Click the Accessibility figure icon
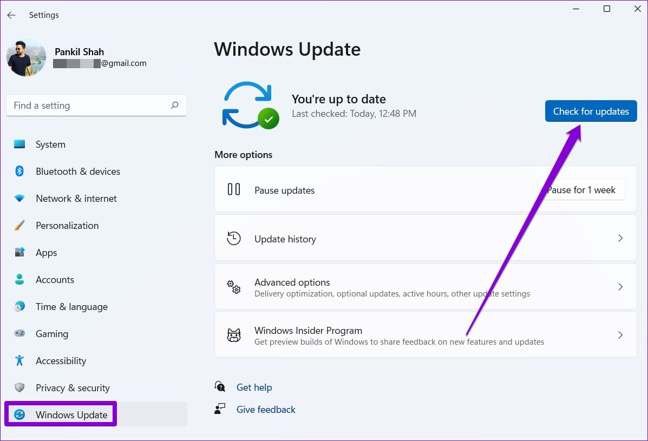 pos(19,360)
